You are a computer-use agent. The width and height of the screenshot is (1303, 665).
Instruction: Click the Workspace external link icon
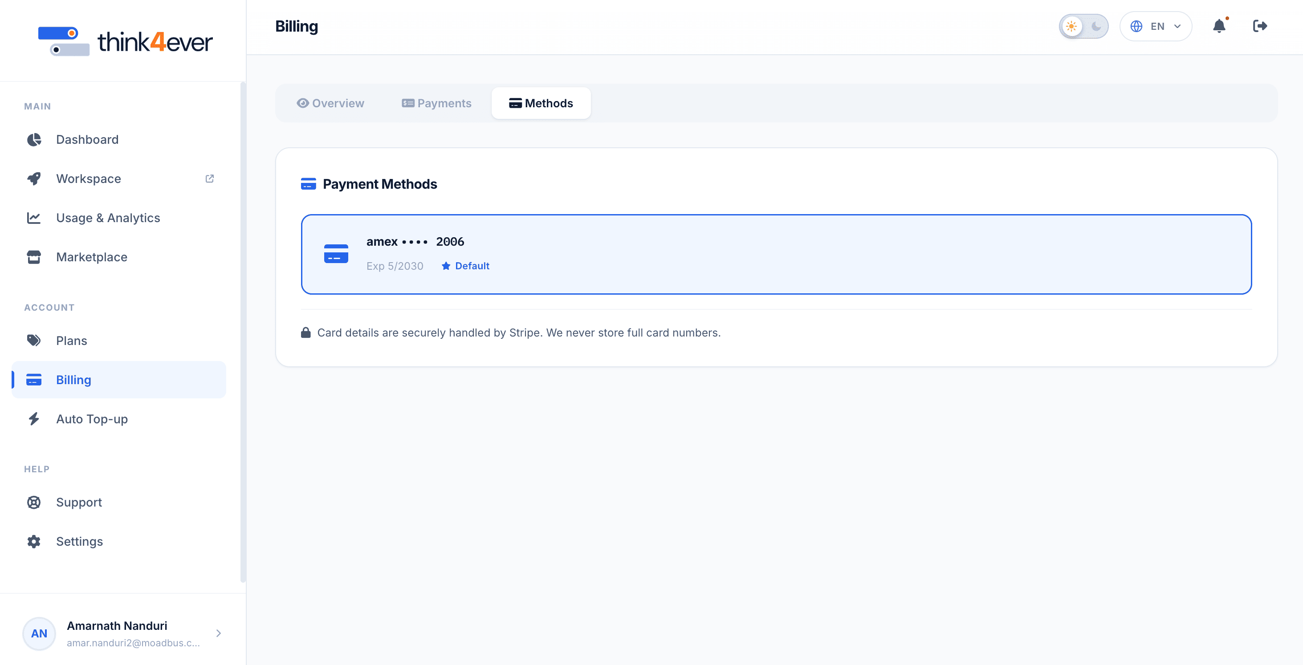click(209, 178)
